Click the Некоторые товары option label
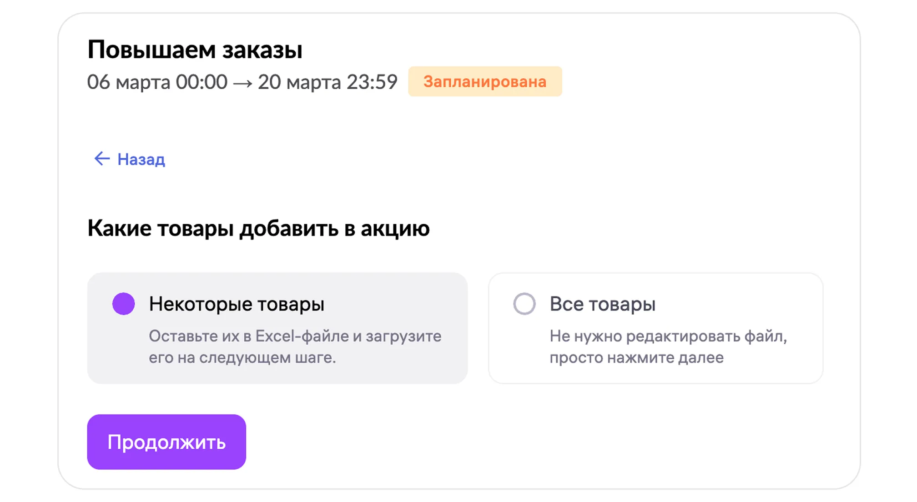 click(x=237, y=304)
